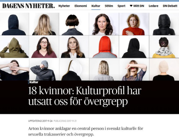Click the Kultur label above the headline

34,82
